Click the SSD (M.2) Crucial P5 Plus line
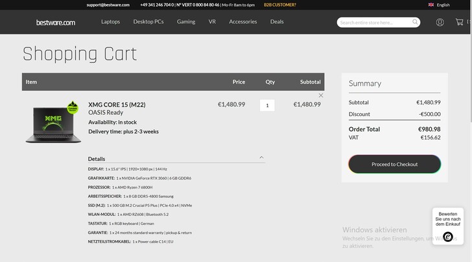The height and width of the screenshot is (262, 472). [140, 206]
